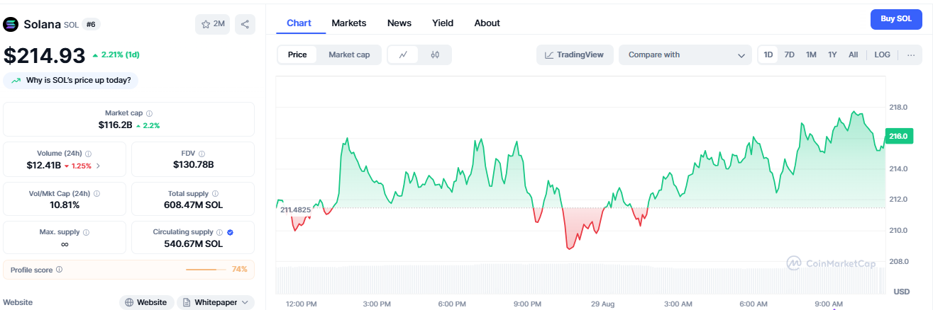Image resolution: width=933 pixels, height=310 pixels.
Task: Click the $130.78B FDV value
Action: (x=193, y=165)
